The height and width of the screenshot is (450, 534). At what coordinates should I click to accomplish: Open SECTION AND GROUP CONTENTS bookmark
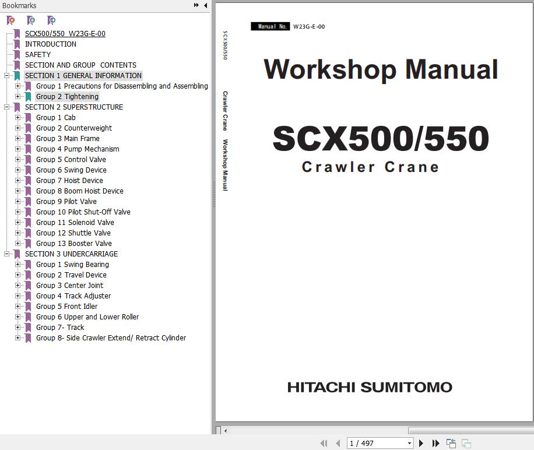pyautogui.click(x=80, y=65)
